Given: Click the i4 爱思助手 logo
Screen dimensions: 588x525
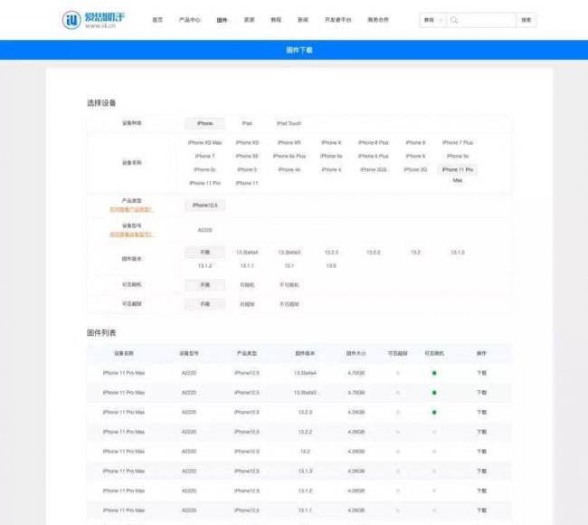Looking at the screenshot, I should 93,20.
